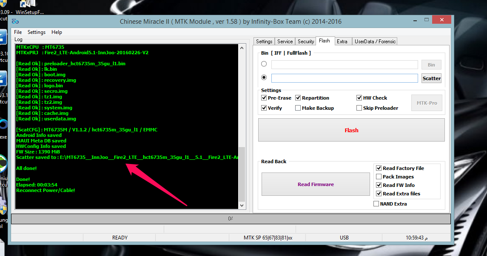The width and height of the screenshot is (487, 256).
Task: Click the MTK SP 65|67|83|81|xx status entry
Action: tap(268, 238)
